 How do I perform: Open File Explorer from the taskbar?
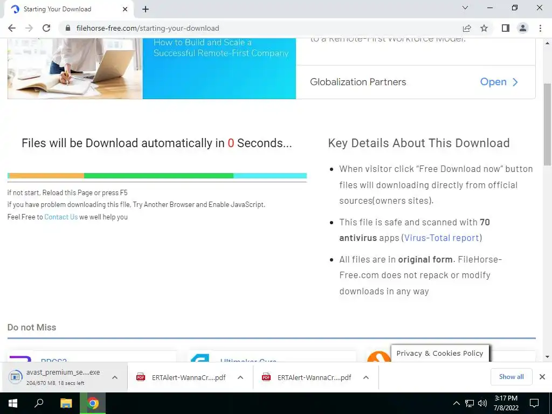tap(66, 403)
